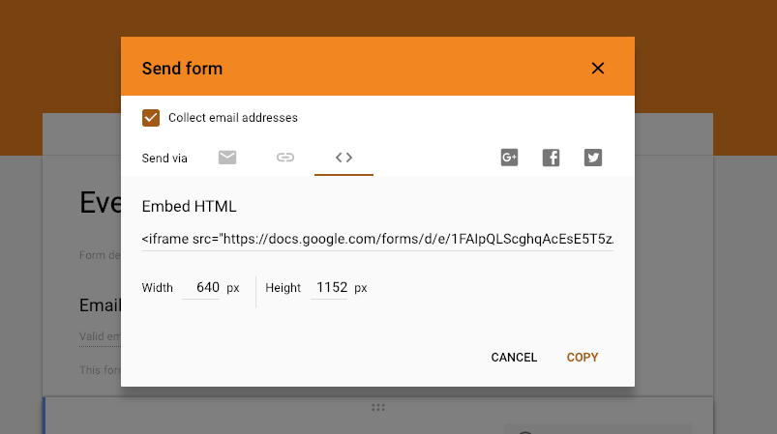Click the COPY button
777x434 pixels.
point(583,358)
